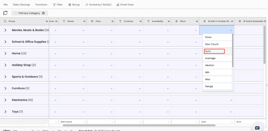
Task: Click the Group column search icon
Action: pos(5,21)
